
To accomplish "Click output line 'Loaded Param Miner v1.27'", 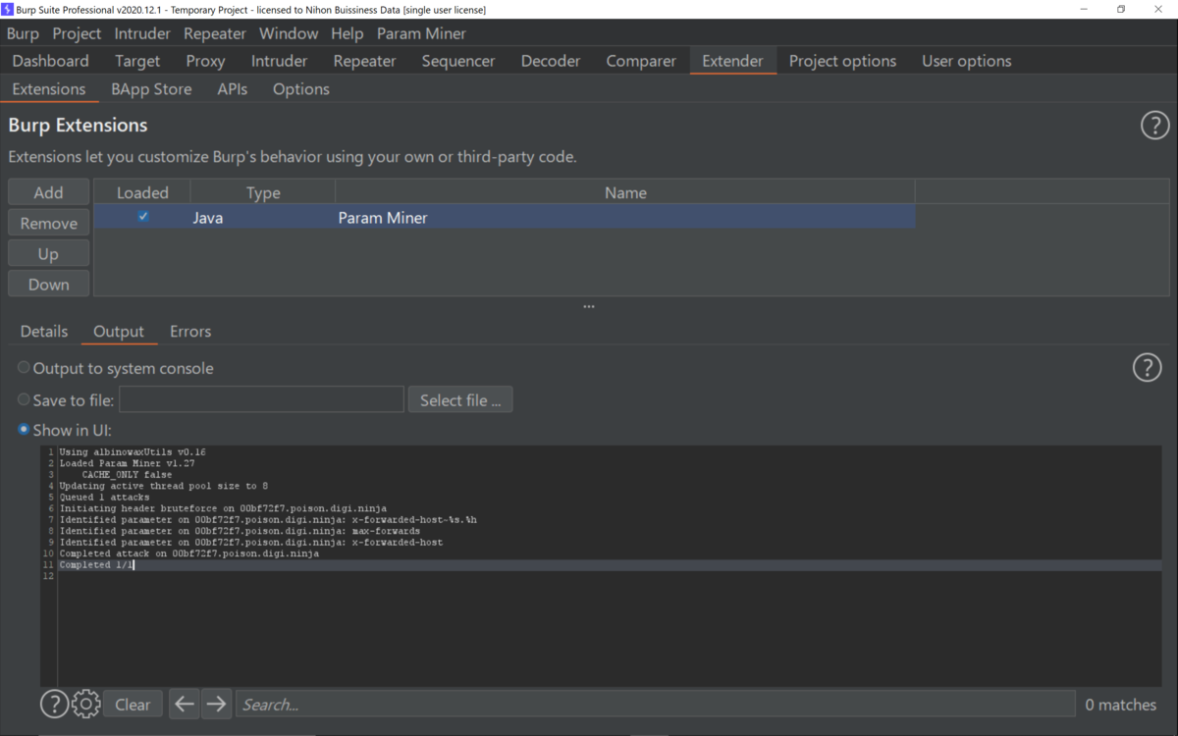I will [127, 463].
